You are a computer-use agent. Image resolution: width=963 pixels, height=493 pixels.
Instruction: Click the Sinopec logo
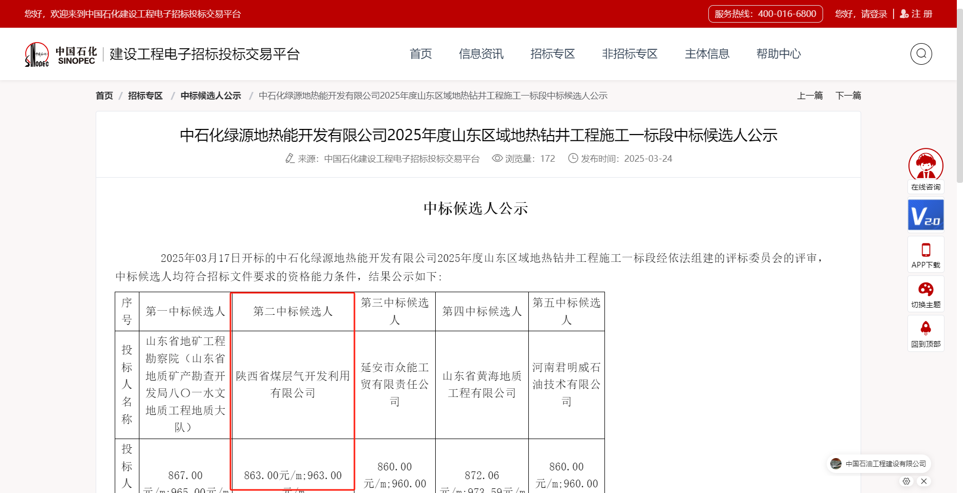pyautogui.click(x=61, y=54)
